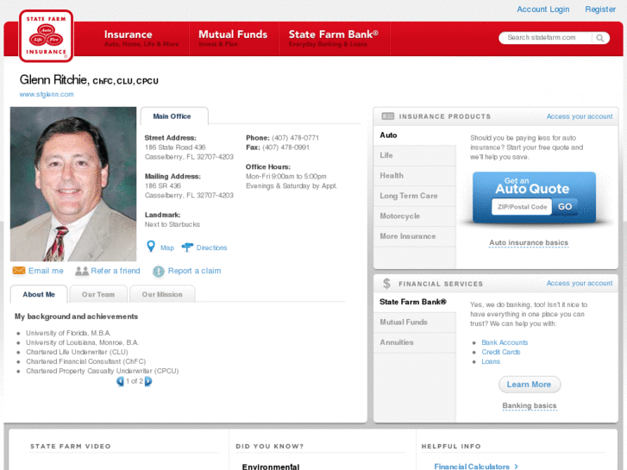Click the Search statefarm.com field
This screenshot has height=470, width=627.
click(545, 38)
